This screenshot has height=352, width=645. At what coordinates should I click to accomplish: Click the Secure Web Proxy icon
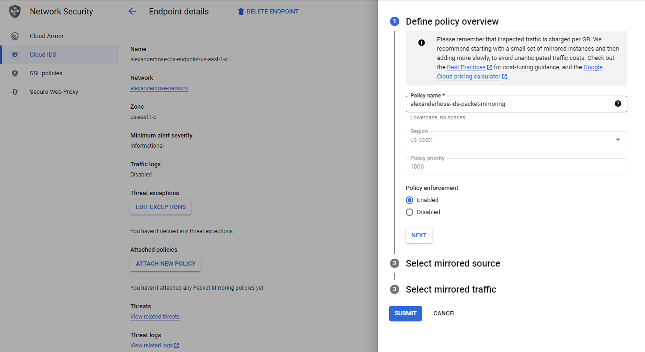point(15,92)
